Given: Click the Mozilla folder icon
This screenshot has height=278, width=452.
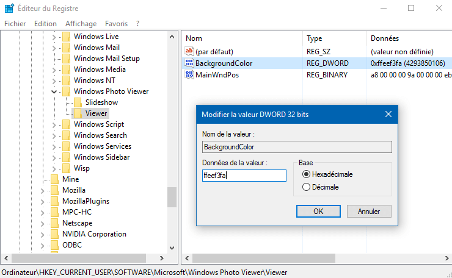Looking at the screenshot, I should tap(55, 190).
